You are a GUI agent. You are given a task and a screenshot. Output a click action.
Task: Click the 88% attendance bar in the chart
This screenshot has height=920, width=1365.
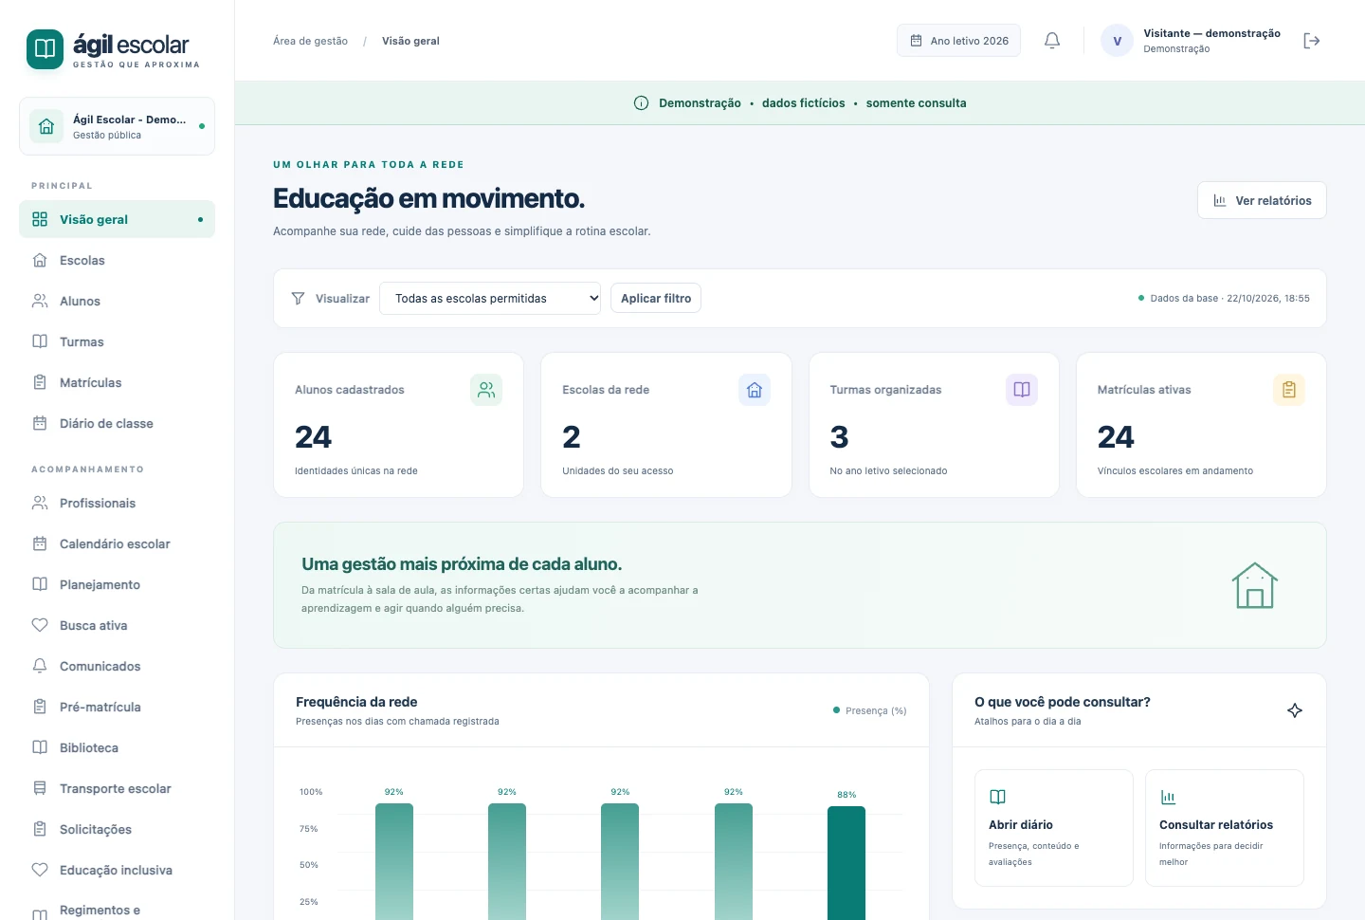pyautogui.click(x=846, y=863)
